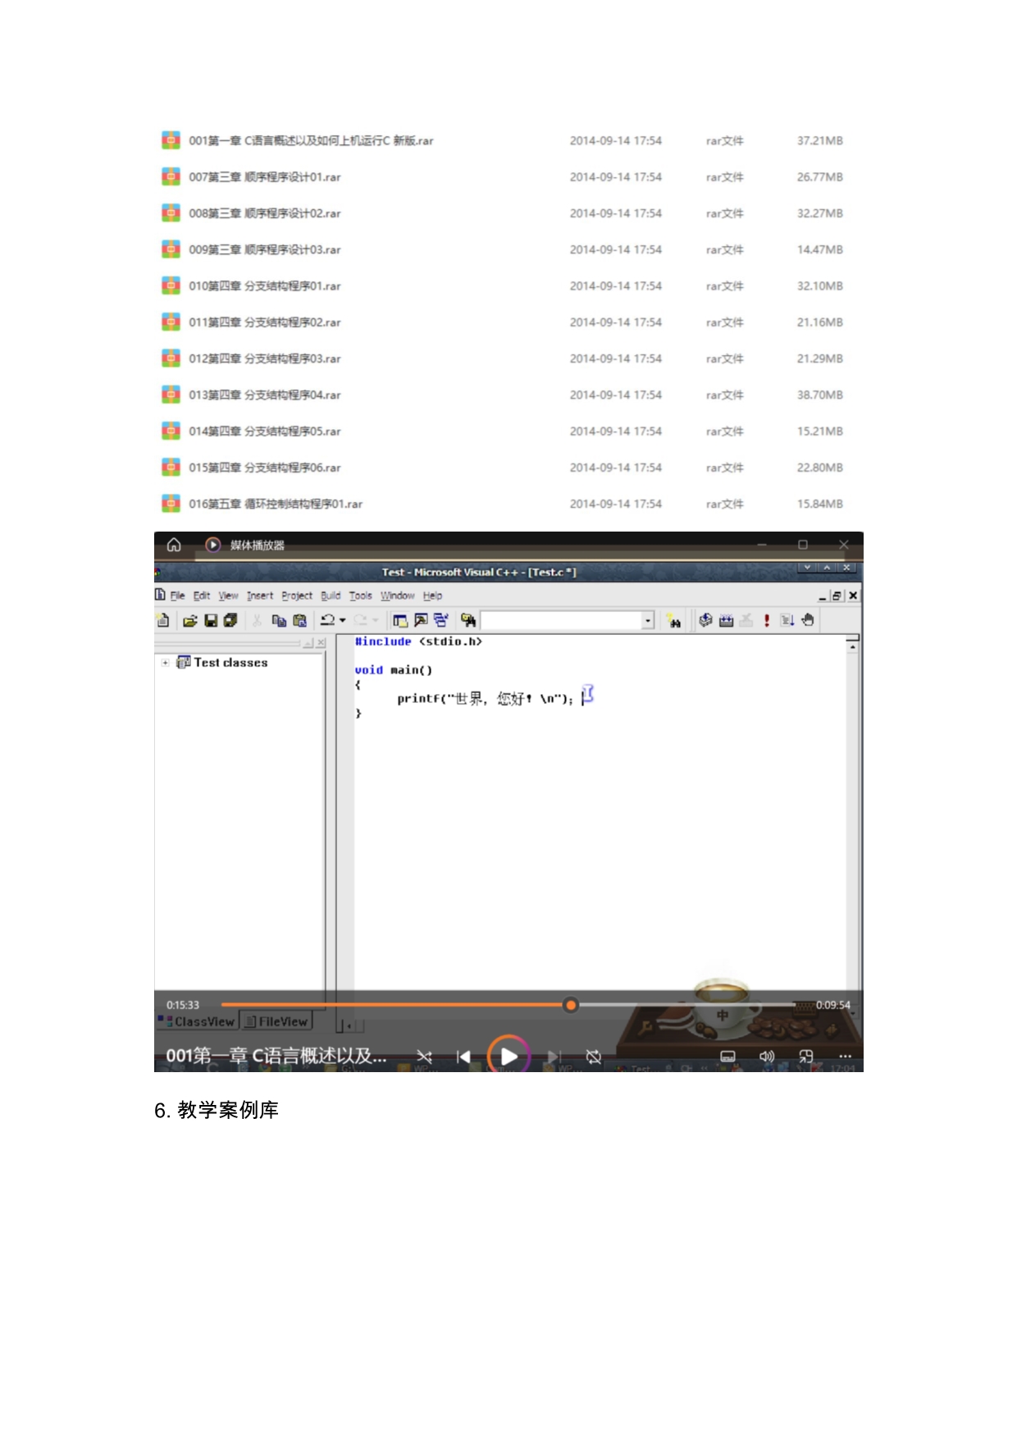Open 016第五章 循环控制结构程序01.rar file
Viewport: 1017px width, 1438px height.
pos(275,504)
